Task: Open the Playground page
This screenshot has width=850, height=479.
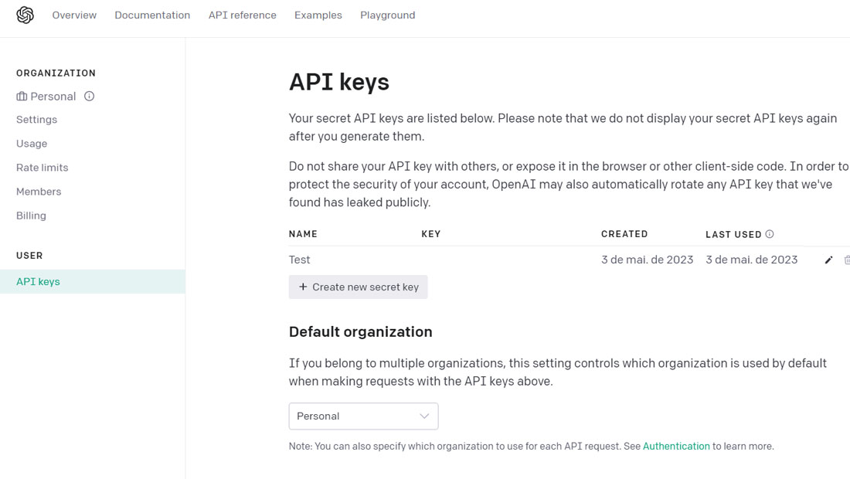Action: pyautogui.click(x=388, y=15)
